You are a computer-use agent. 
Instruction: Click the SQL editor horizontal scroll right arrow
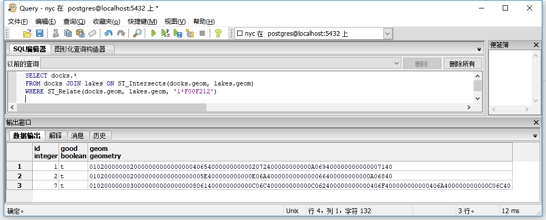pos(470,107)
